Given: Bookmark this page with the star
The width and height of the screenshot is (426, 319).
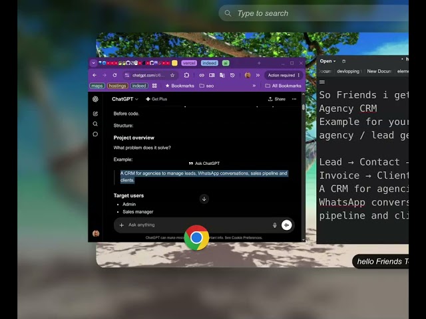Looking at the screenshot, I should 172,75.
